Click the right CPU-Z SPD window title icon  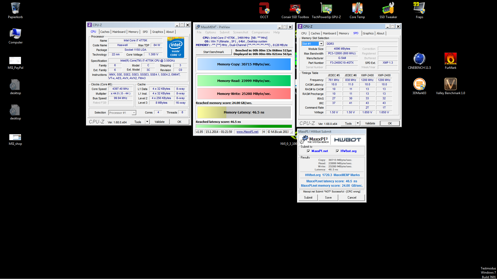coord(300,26)
